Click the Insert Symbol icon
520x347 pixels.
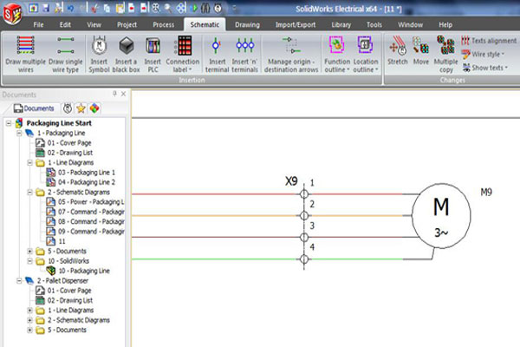(x=100, y=50)
